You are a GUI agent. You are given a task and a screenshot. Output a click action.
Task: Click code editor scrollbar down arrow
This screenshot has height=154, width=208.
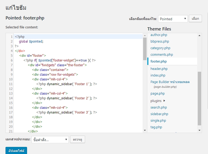click(x=145, y=130)
